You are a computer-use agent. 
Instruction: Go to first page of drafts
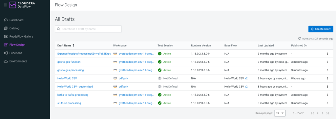[313, 113]
